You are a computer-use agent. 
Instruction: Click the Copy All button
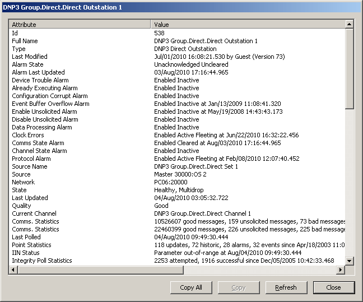(x=191, y=287)
